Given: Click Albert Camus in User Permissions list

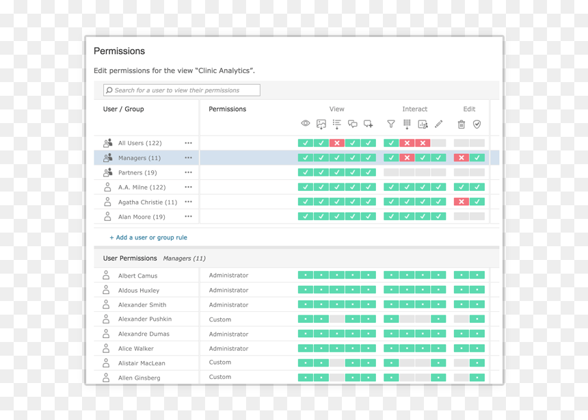Looking at the screenshot, I should click(x=137, y=276).
